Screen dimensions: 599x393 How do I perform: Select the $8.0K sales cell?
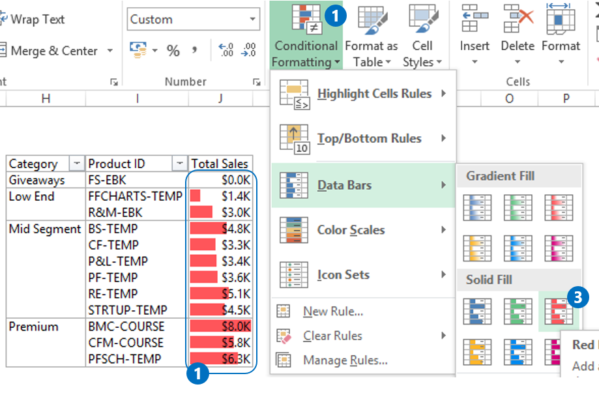coord(220,327)
